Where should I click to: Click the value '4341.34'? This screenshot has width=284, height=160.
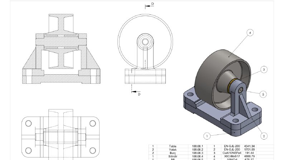point(249,146)
